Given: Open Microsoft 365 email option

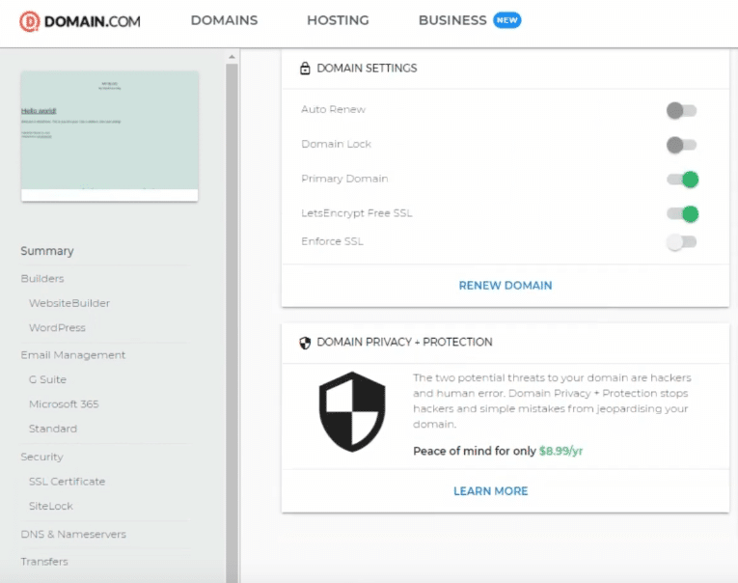Looking at the screenshot, I should point(64,404).
